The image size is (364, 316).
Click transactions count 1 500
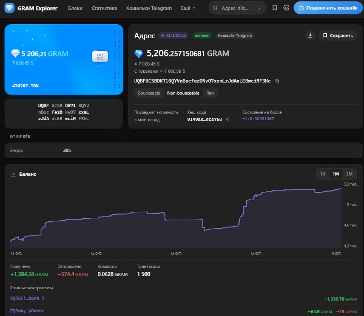click(x=144, y=274)
